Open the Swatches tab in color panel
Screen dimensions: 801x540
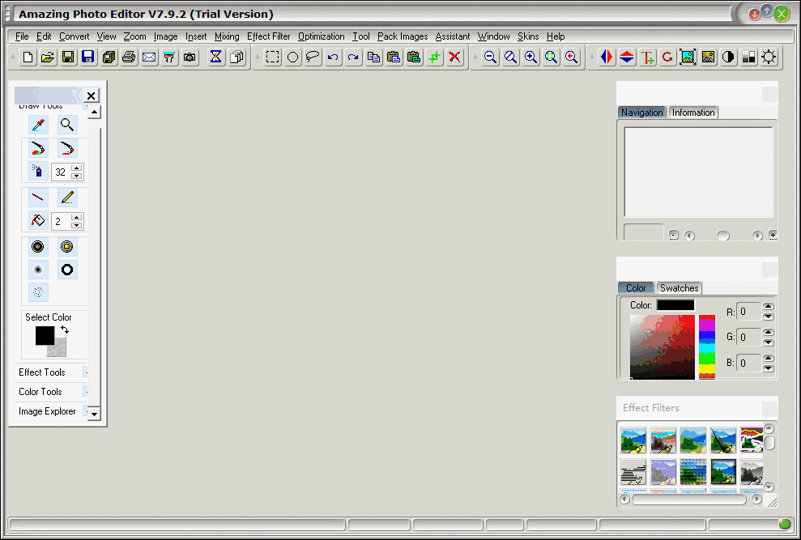pyautogui.click(x=679, y=287)
